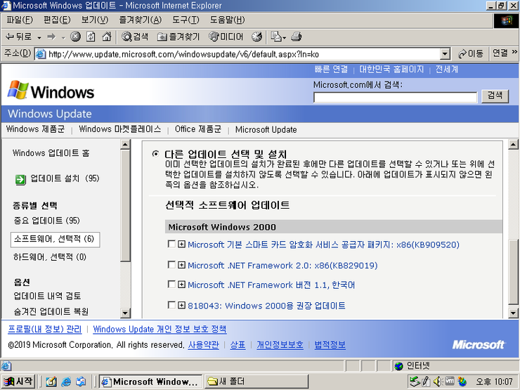Screen dimensions: 520x390
Task: Open the 편집(E) menu
Action: (57, 20)
